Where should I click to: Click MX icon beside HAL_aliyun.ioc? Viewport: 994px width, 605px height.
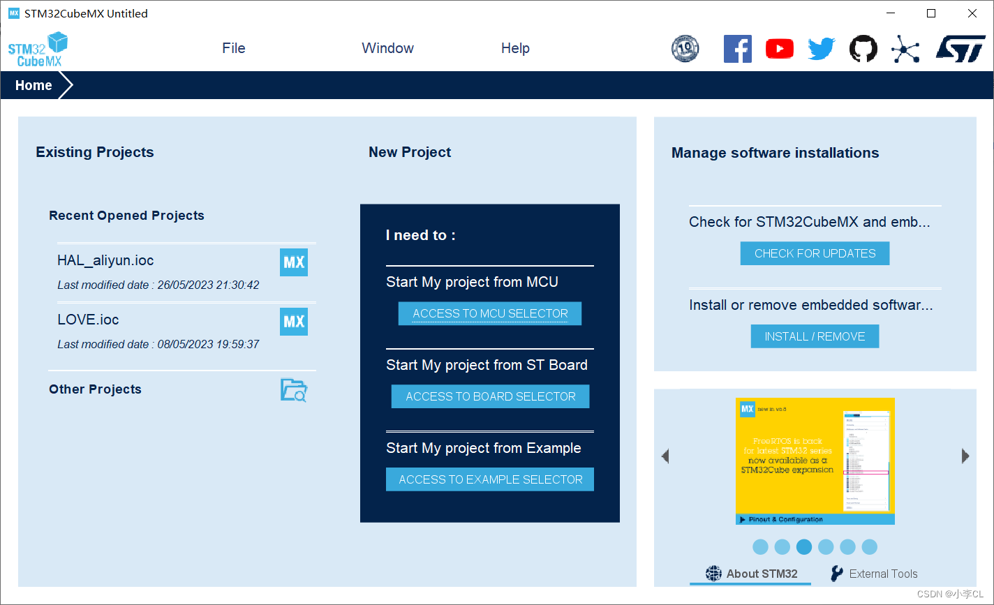tap(294, 262)
